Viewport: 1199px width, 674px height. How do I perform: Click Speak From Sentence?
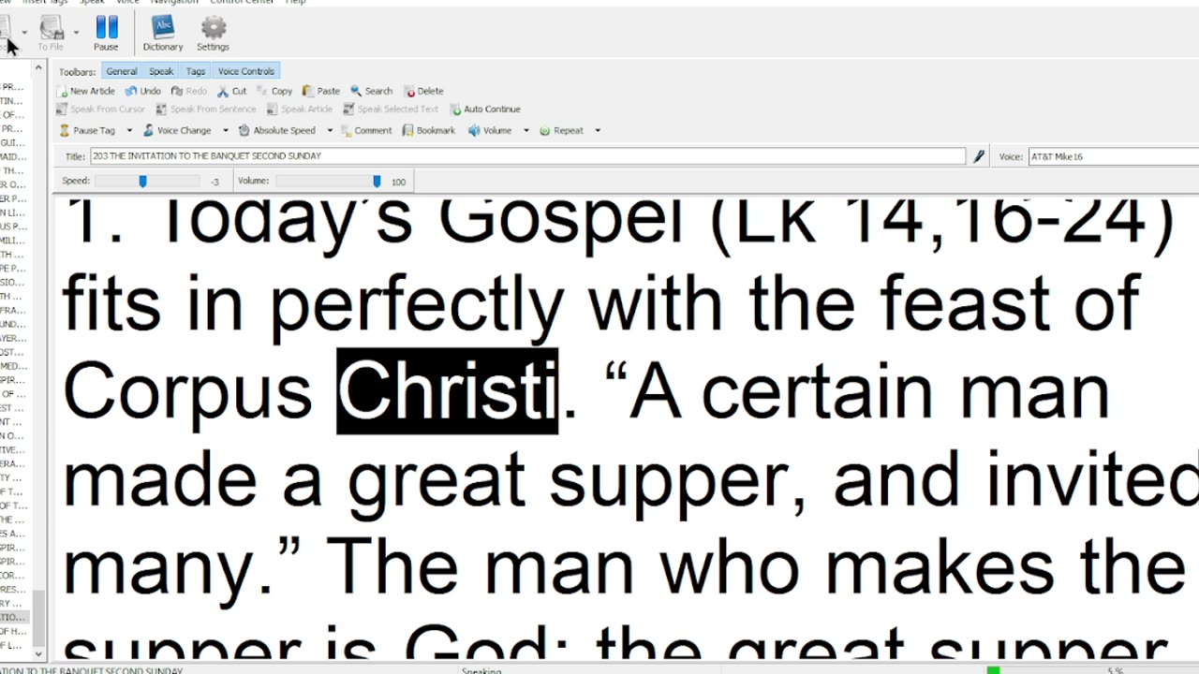coord(206,110)
